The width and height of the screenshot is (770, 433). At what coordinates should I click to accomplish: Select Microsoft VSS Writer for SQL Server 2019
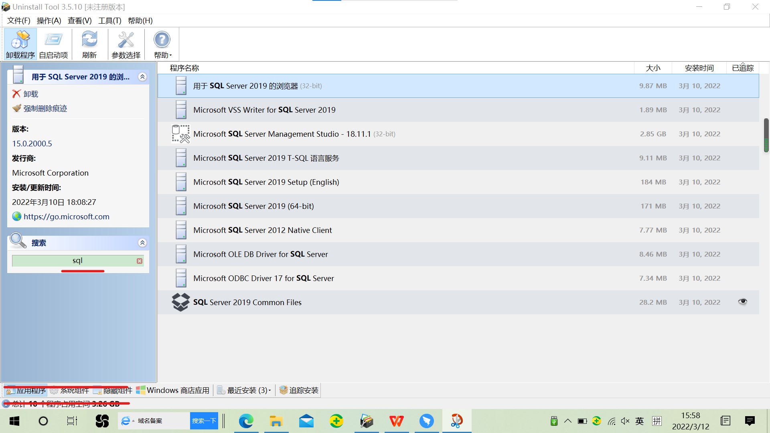(458, 110)
